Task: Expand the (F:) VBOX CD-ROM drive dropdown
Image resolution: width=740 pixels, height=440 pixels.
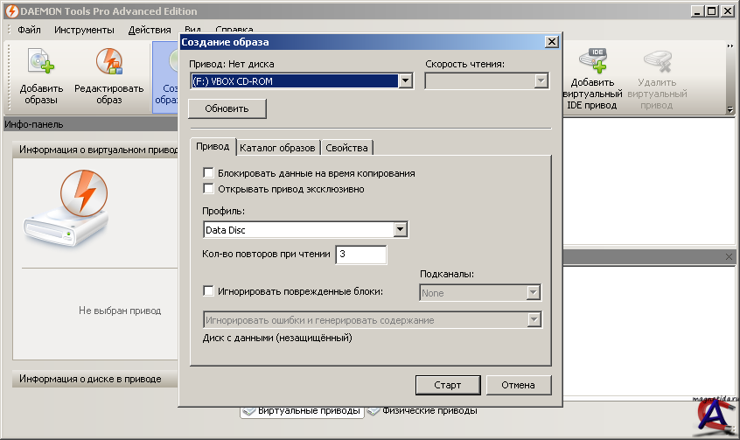Action: click(405, 80)
